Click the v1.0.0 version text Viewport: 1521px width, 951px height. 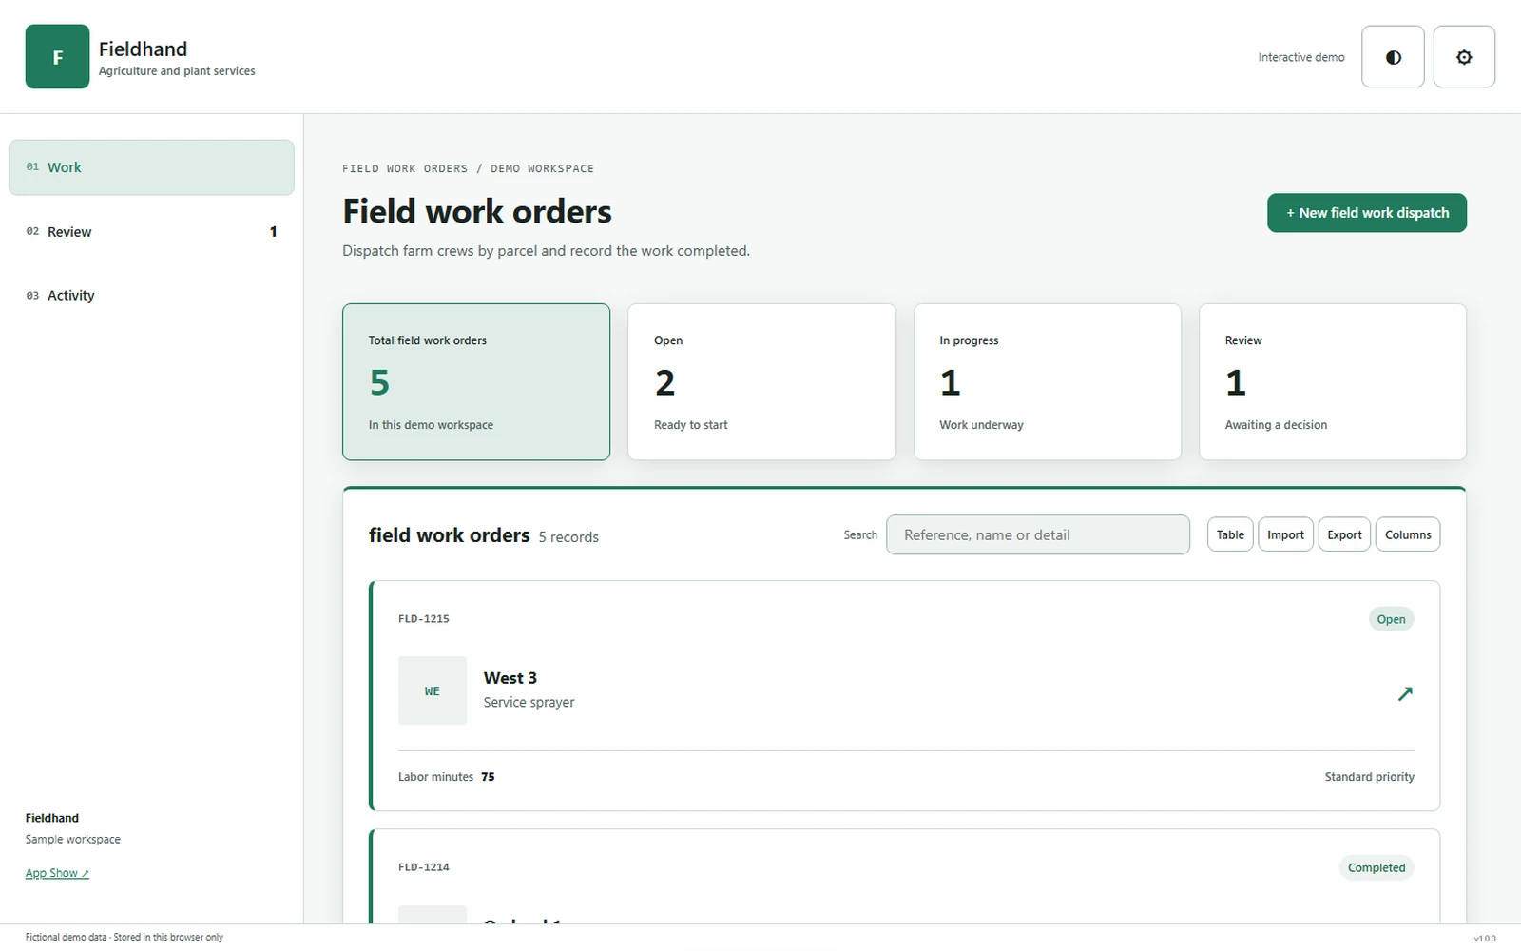(1485, 939)
